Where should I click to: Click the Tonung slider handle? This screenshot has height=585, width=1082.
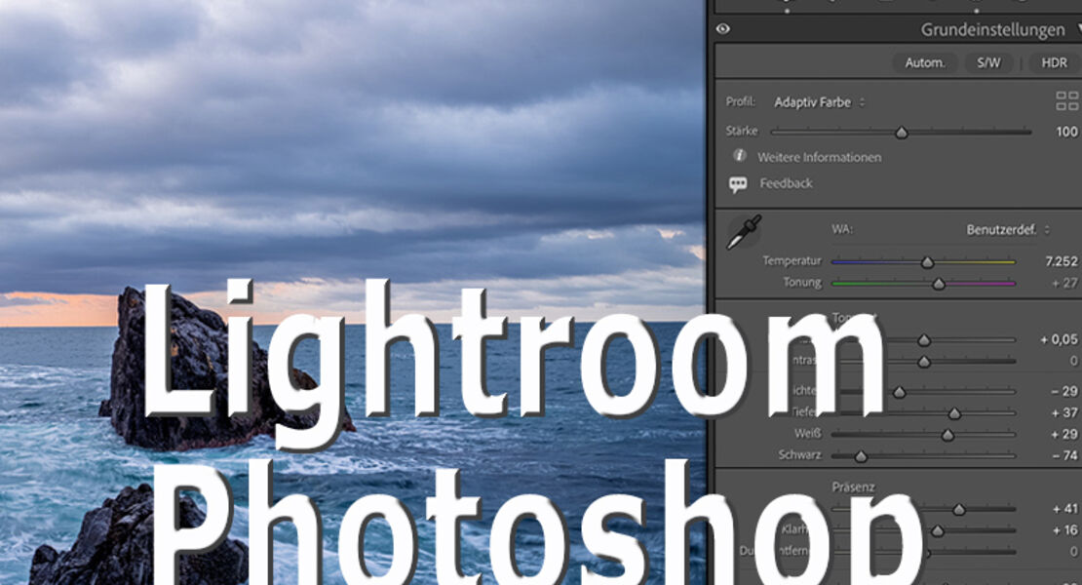(x=938, y=285)
